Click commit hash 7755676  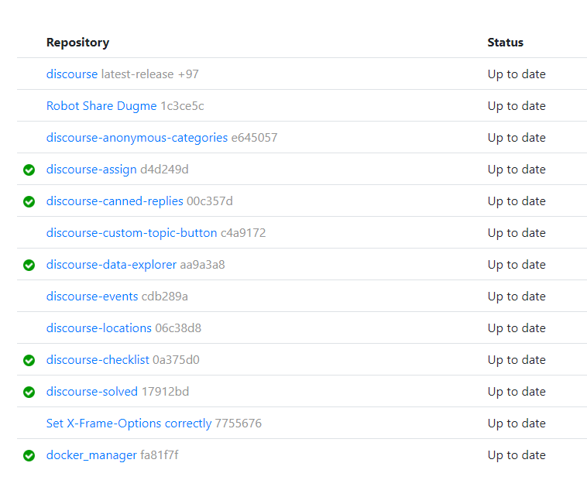coord(238,424)
